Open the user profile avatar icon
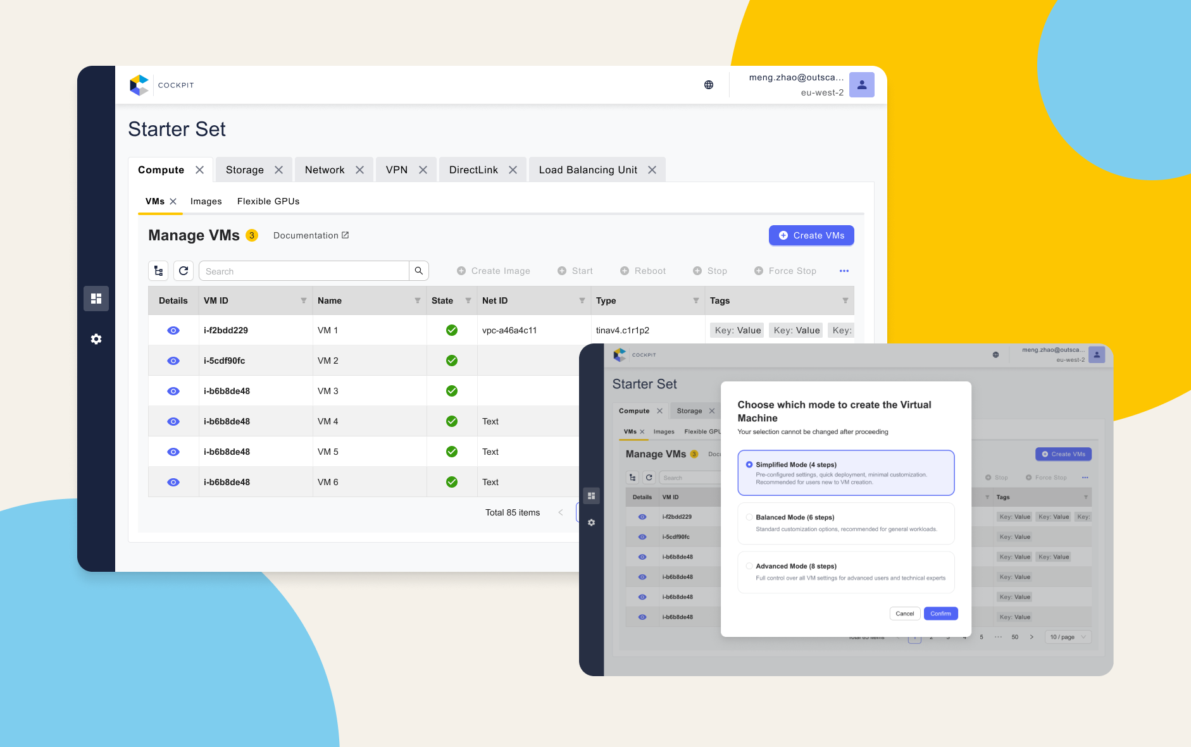The image size is (1191, 747). [x=861, y=85]
